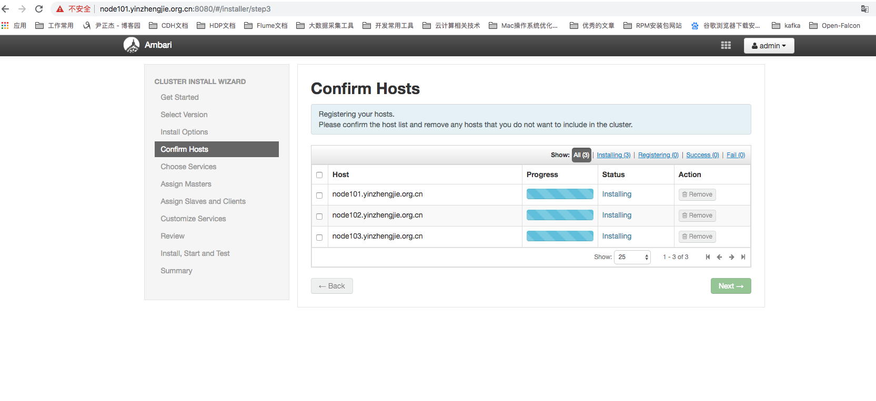Select Select Version wizard step
This screenshot has width=876, height=401.
coord(184,115)
